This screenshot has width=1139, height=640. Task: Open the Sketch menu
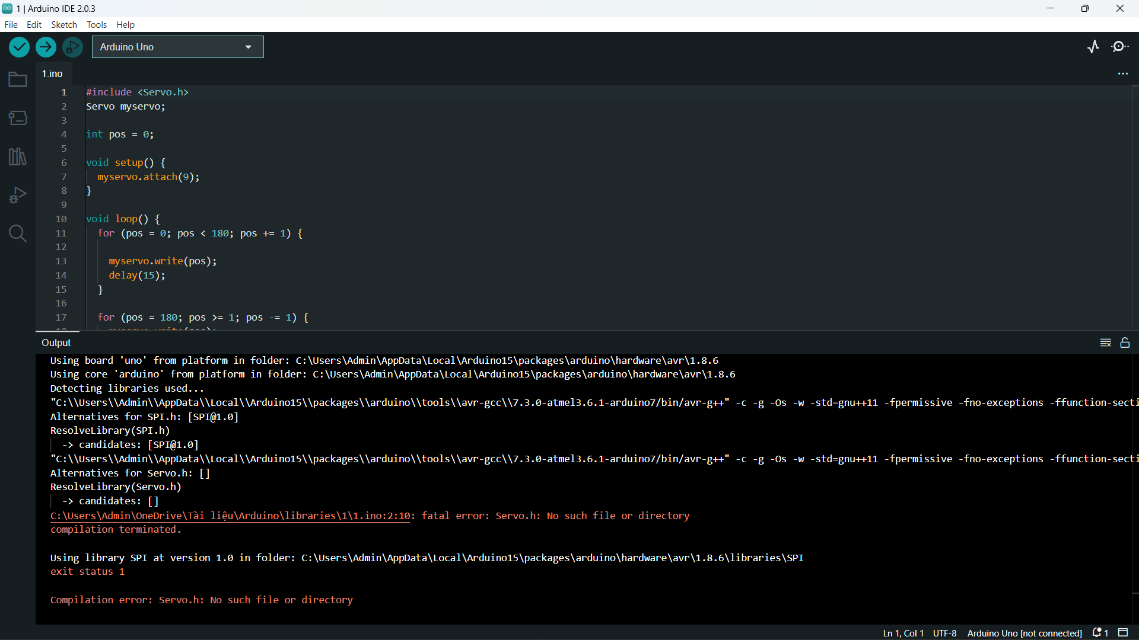click(x=63, y=25)
